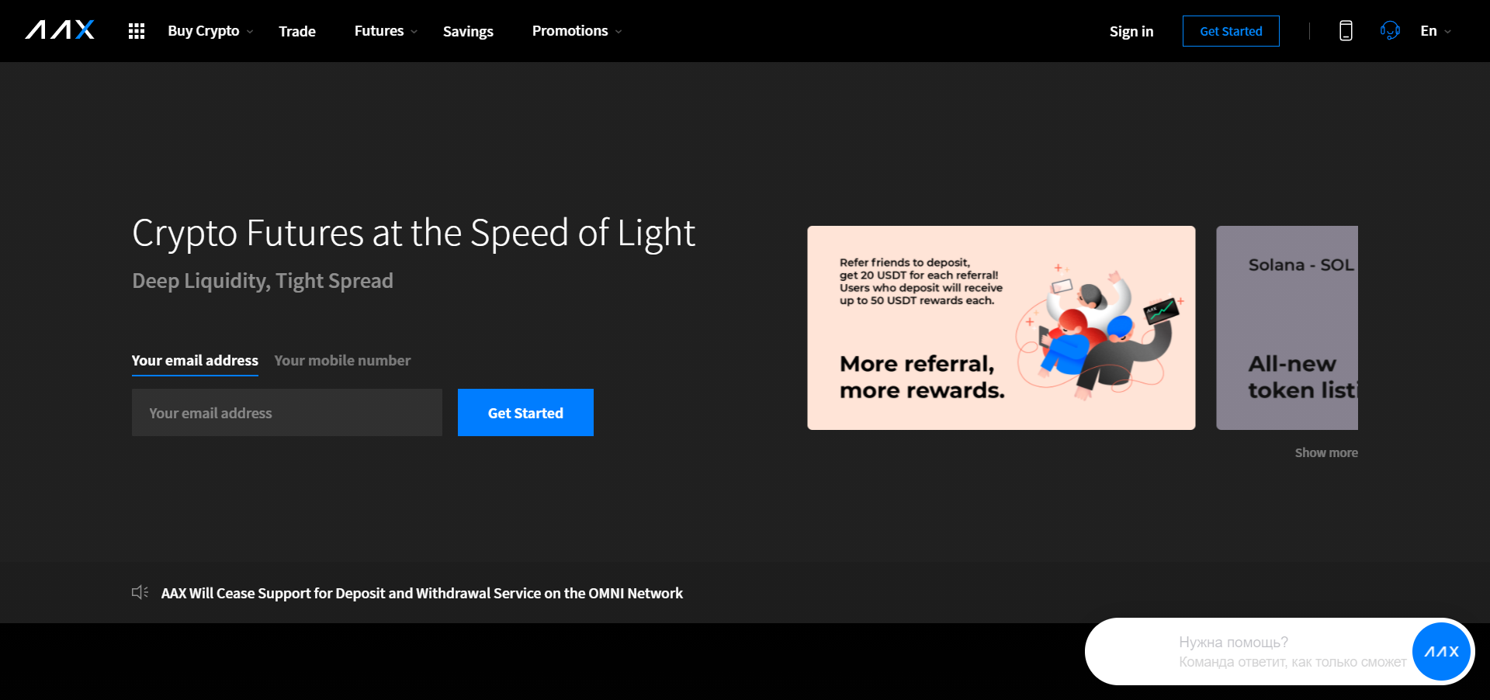Switch to Your mobile number tab
The width and height of the screenshot is (1490, 700).
342,361
